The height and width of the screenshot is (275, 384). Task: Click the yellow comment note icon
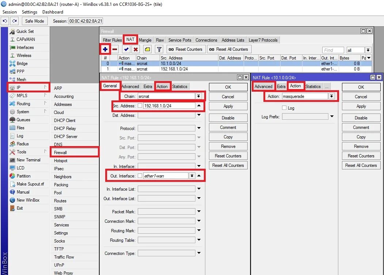148,49
